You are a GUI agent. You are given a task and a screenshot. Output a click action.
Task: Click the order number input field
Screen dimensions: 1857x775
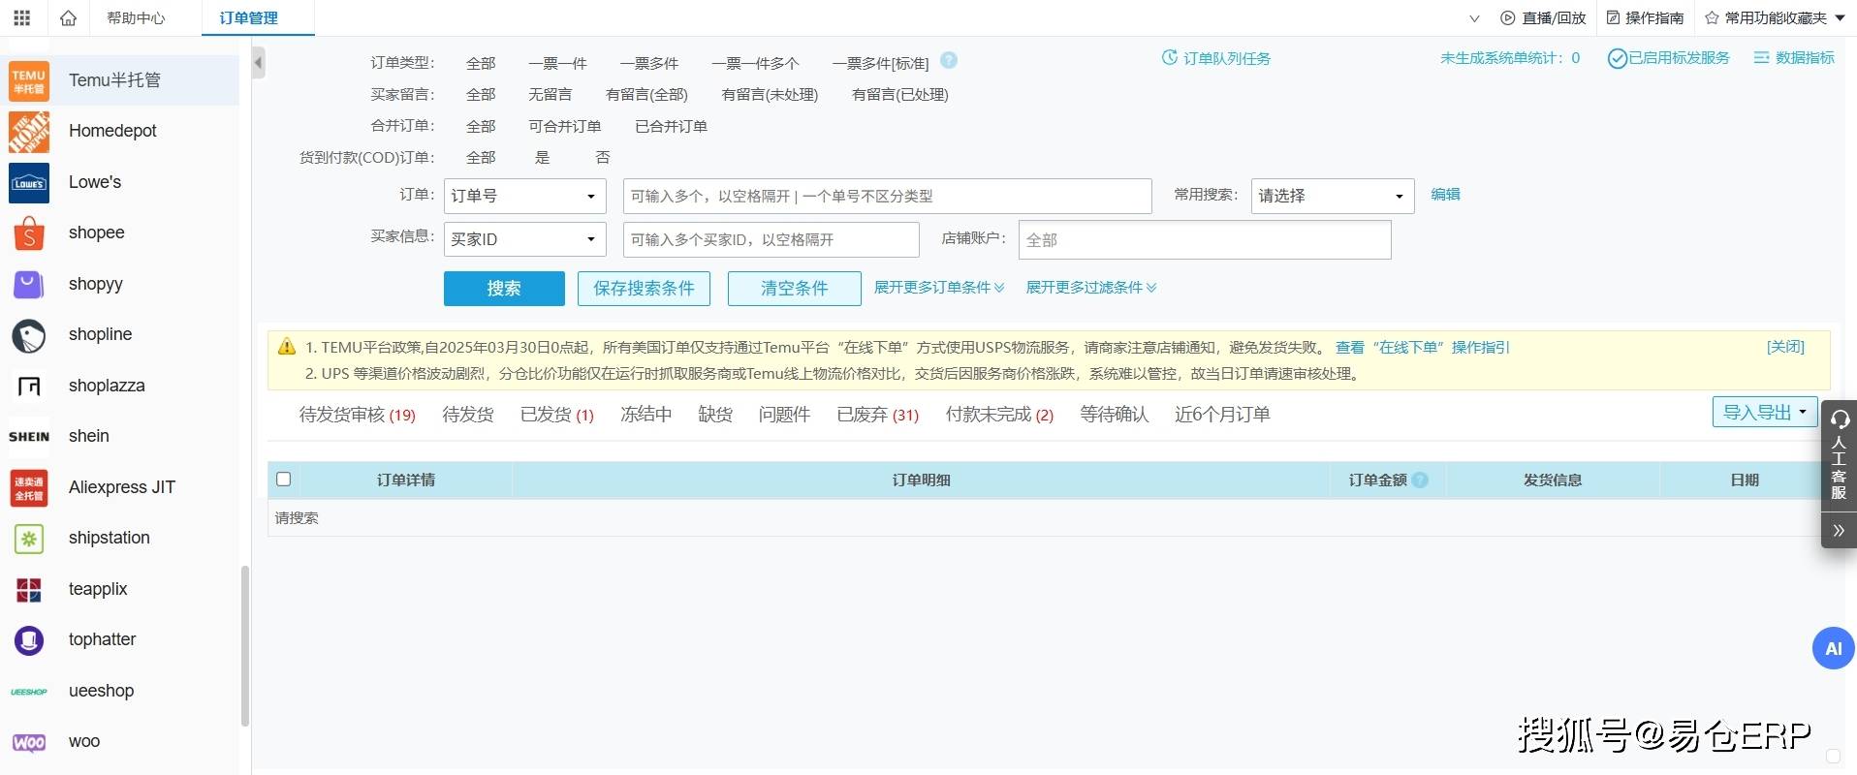pos(886,196)
